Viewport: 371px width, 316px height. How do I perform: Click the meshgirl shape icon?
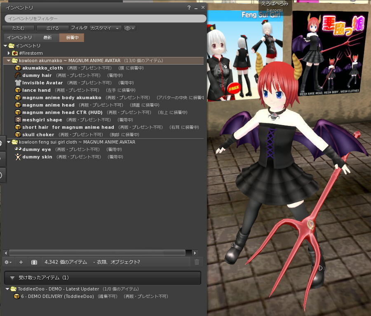pyautogui.click(x=18, y=120)
